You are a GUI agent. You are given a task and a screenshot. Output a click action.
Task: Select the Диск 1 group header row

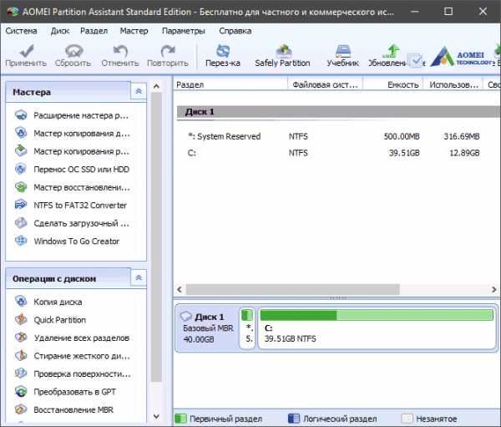pyautogui.click(x=339, y=112)
